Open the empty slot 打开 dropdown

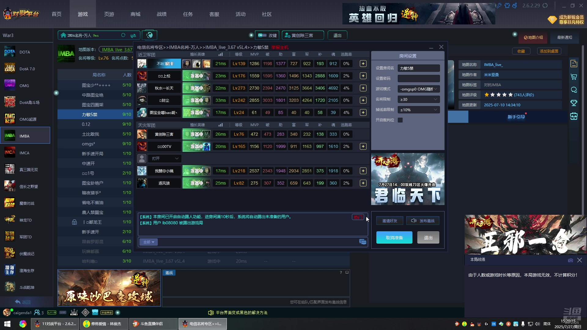pos(165,159)
